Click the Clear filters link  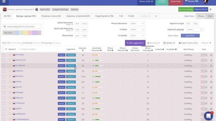(x=173, y=36)
